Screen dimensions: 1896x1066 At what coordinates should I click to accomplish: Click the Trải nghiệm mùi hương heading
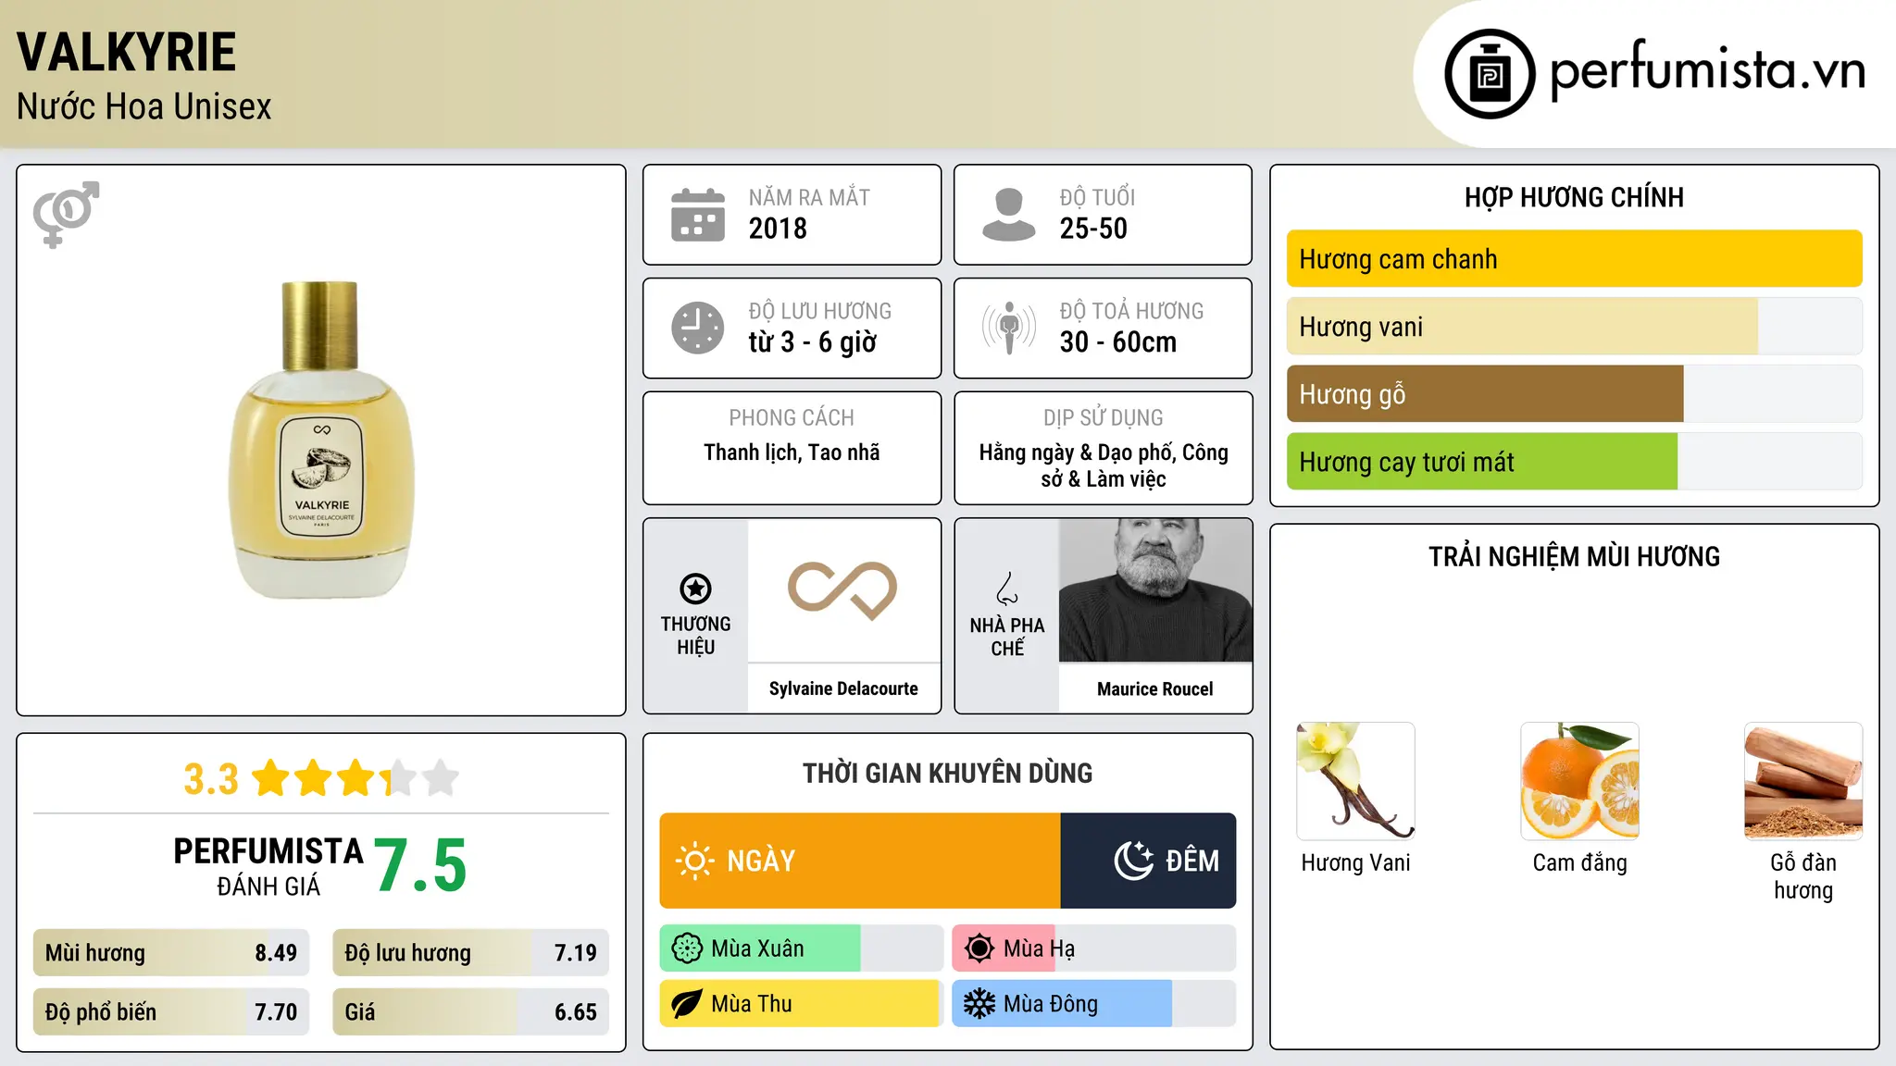point(1574,556)
